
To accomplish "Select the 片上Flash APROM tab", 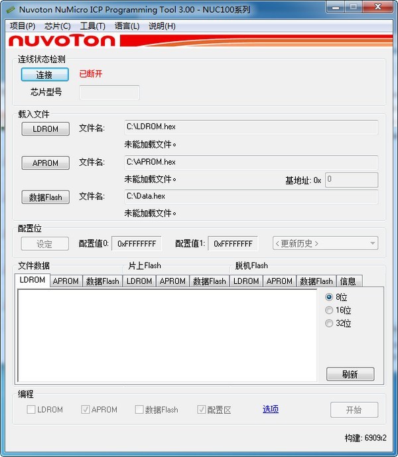I will coord(172,281).
